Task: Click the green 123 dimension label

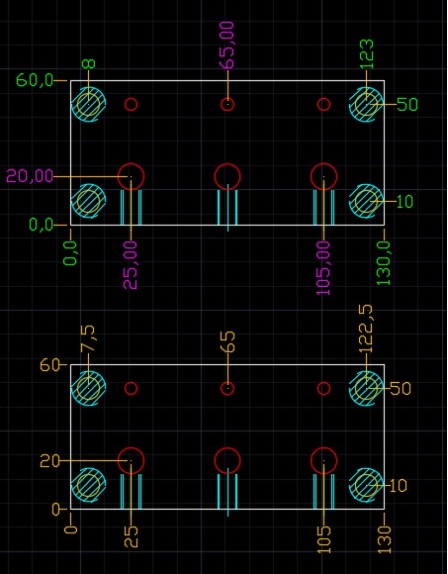Action: 367,54
